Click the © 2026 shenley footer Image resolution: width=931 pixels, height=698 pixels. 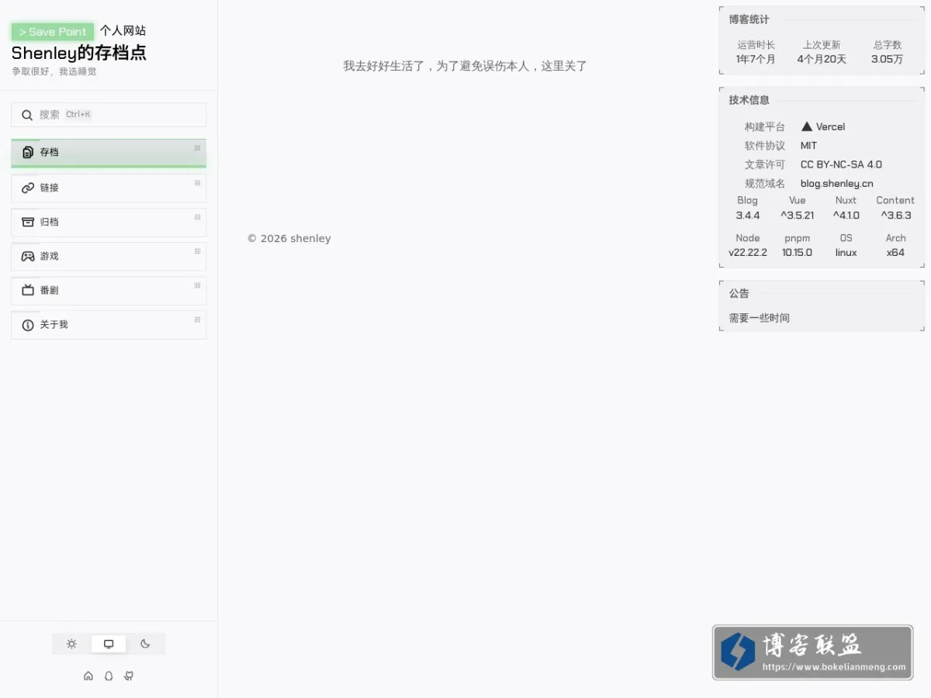[289, 238]
